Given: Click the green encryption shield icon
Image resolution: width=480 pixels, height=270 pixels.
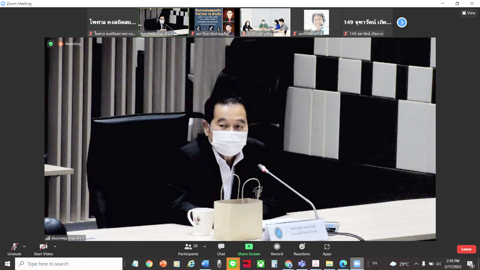Looking at the screenshot, I should click(x=51, y=43).
